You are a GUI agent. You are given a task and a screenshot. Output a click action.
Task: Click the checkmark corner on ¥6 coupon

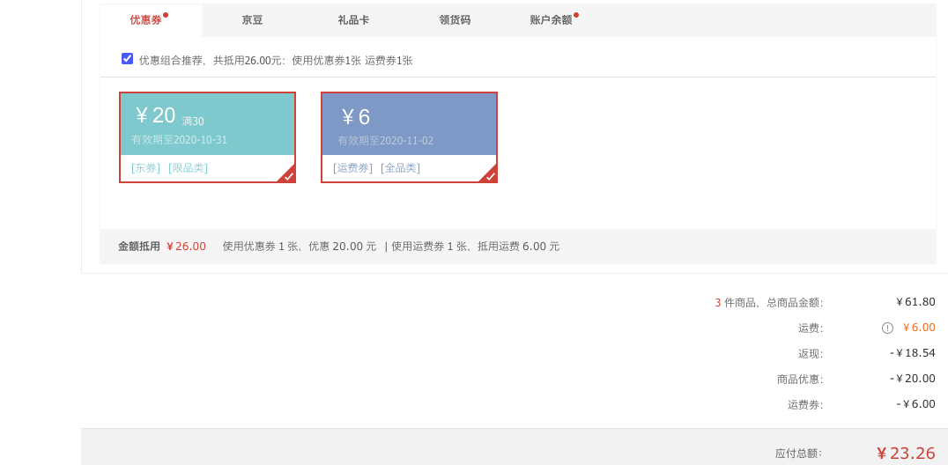pos(489,175)
